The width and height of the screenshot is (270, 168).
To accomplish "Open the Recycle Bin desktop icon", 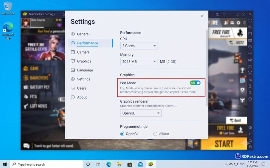I will (x=7, y=8).
